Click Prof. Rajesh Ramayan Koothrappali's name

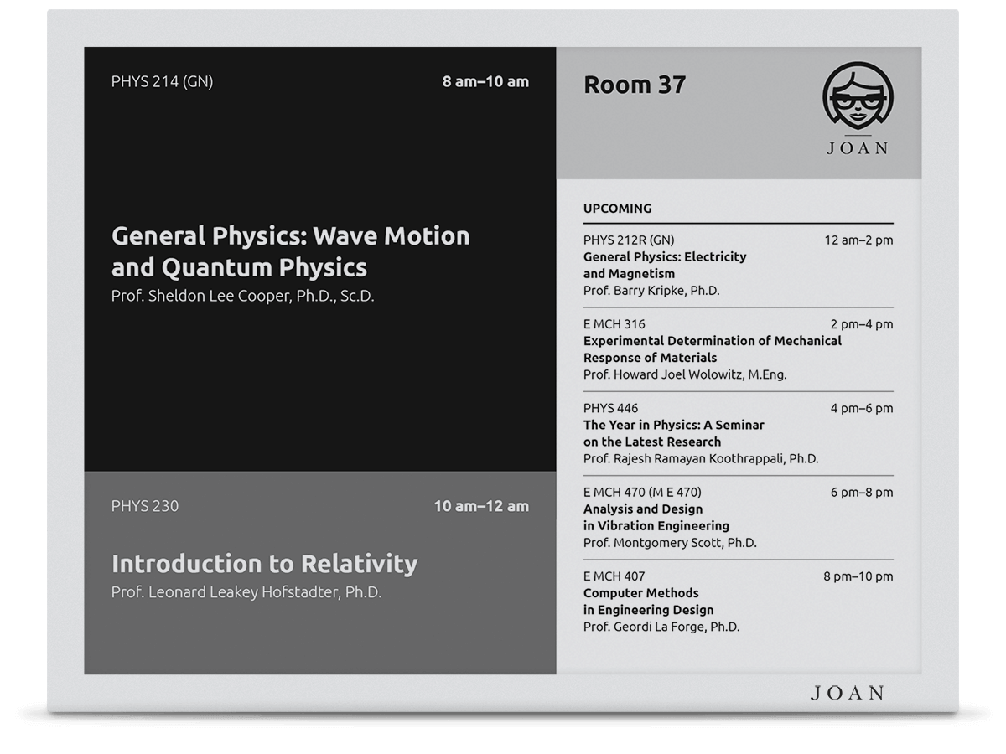coord(701,459)
